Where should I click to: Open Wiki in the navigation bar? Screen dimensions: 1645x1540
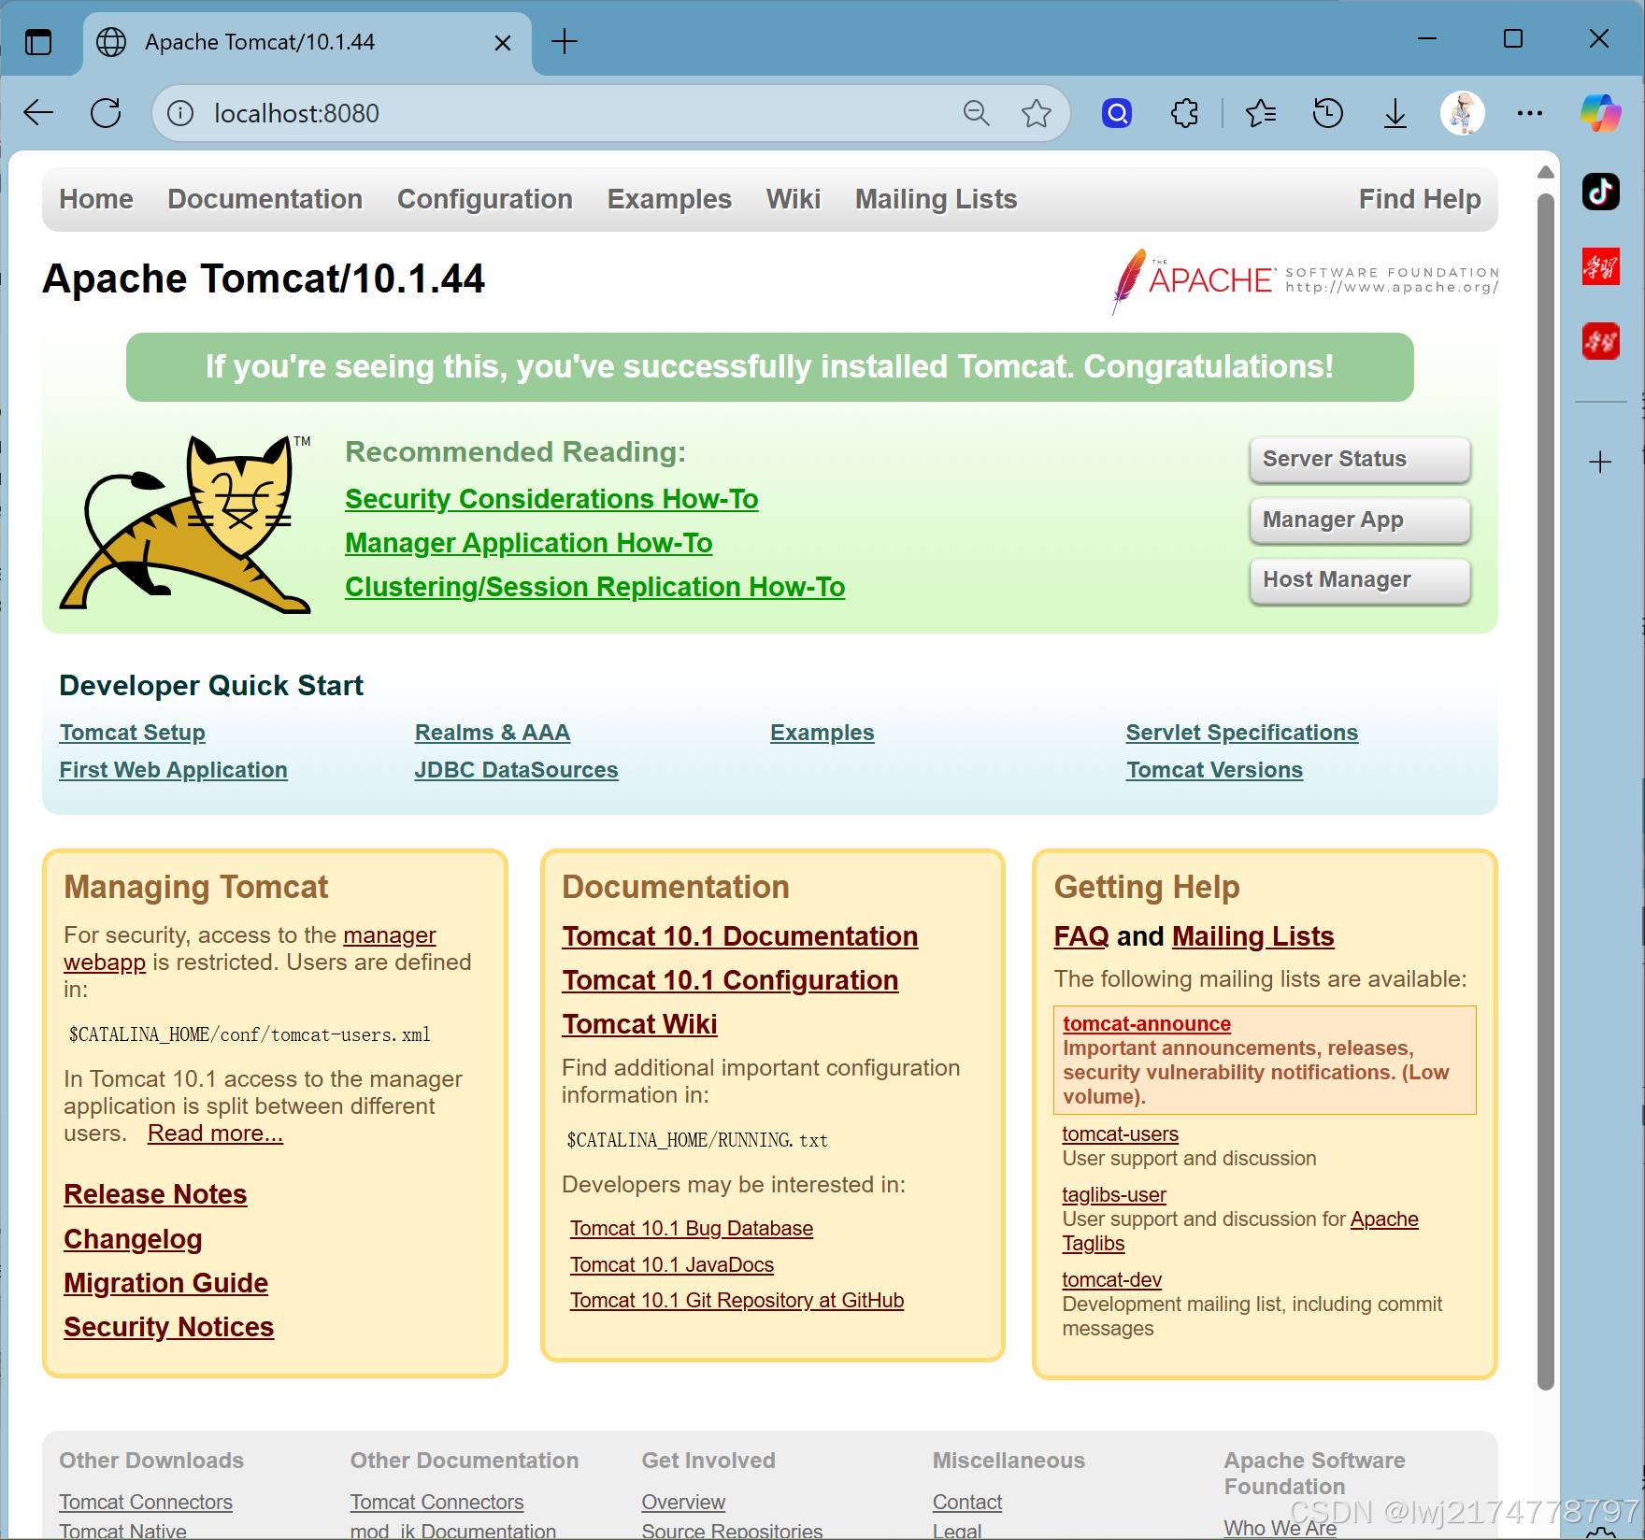pos(794,199)
